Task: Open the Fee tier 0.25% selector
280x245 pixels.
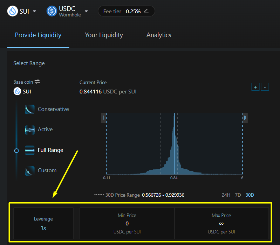Action: pos(126,11)
